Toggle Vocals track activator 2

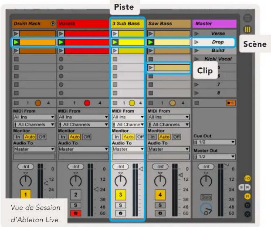75,195
